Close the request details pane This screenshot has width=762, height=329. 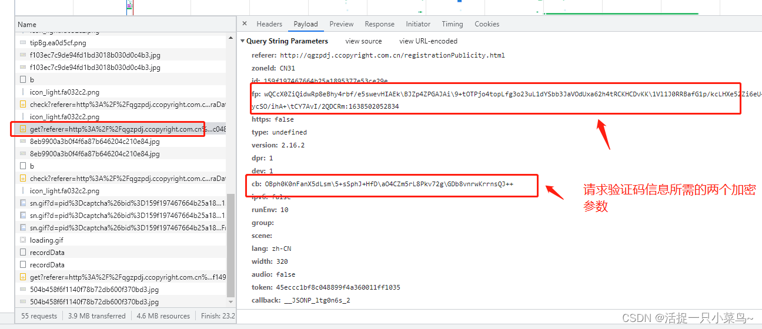245,24
